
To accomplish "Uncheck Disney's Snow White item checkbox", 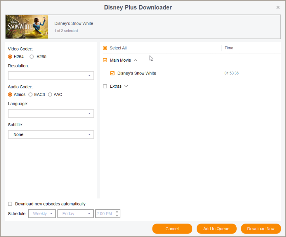I will click(x=113, y=73).
